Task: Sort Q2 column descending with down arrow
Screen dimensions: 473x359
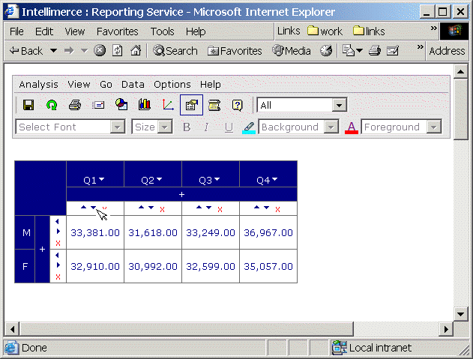Action: pyautogui.click(x=151, y=208)
